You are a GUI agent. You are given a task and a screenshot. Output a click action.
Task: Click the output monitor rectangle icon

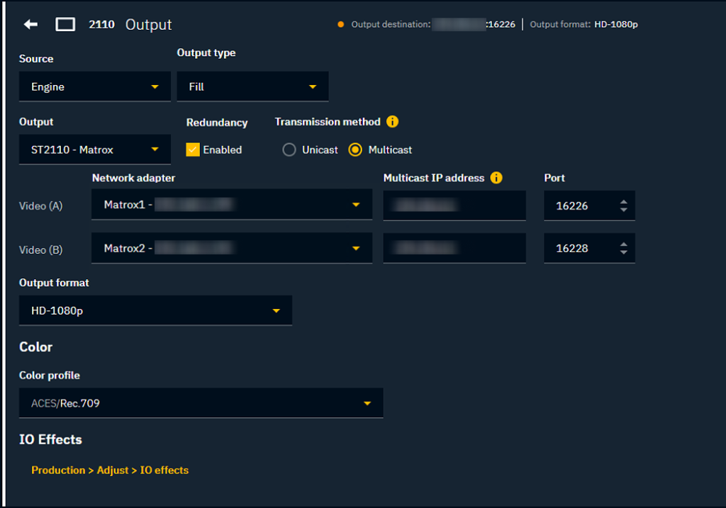point(65,25)
